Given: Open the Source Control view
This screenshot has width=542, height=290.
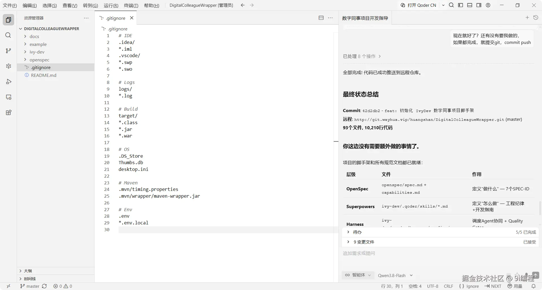Looking at the screenshot, I should point(8,51).
